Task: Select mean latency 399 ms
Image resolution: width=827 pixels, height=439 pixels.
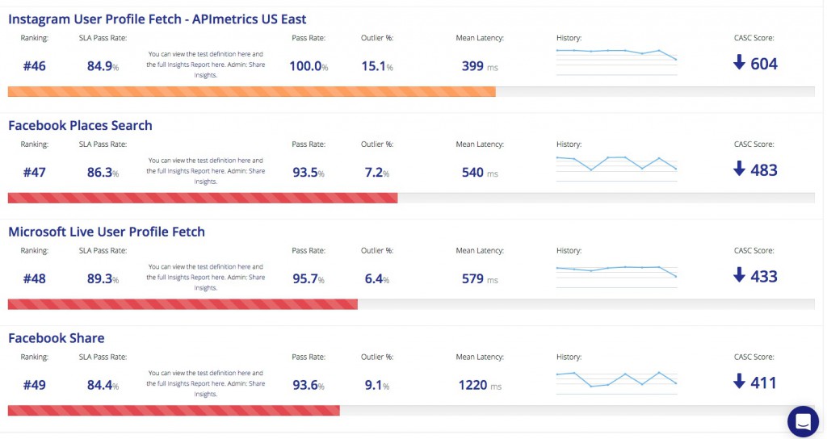Action: click(480, 66)
